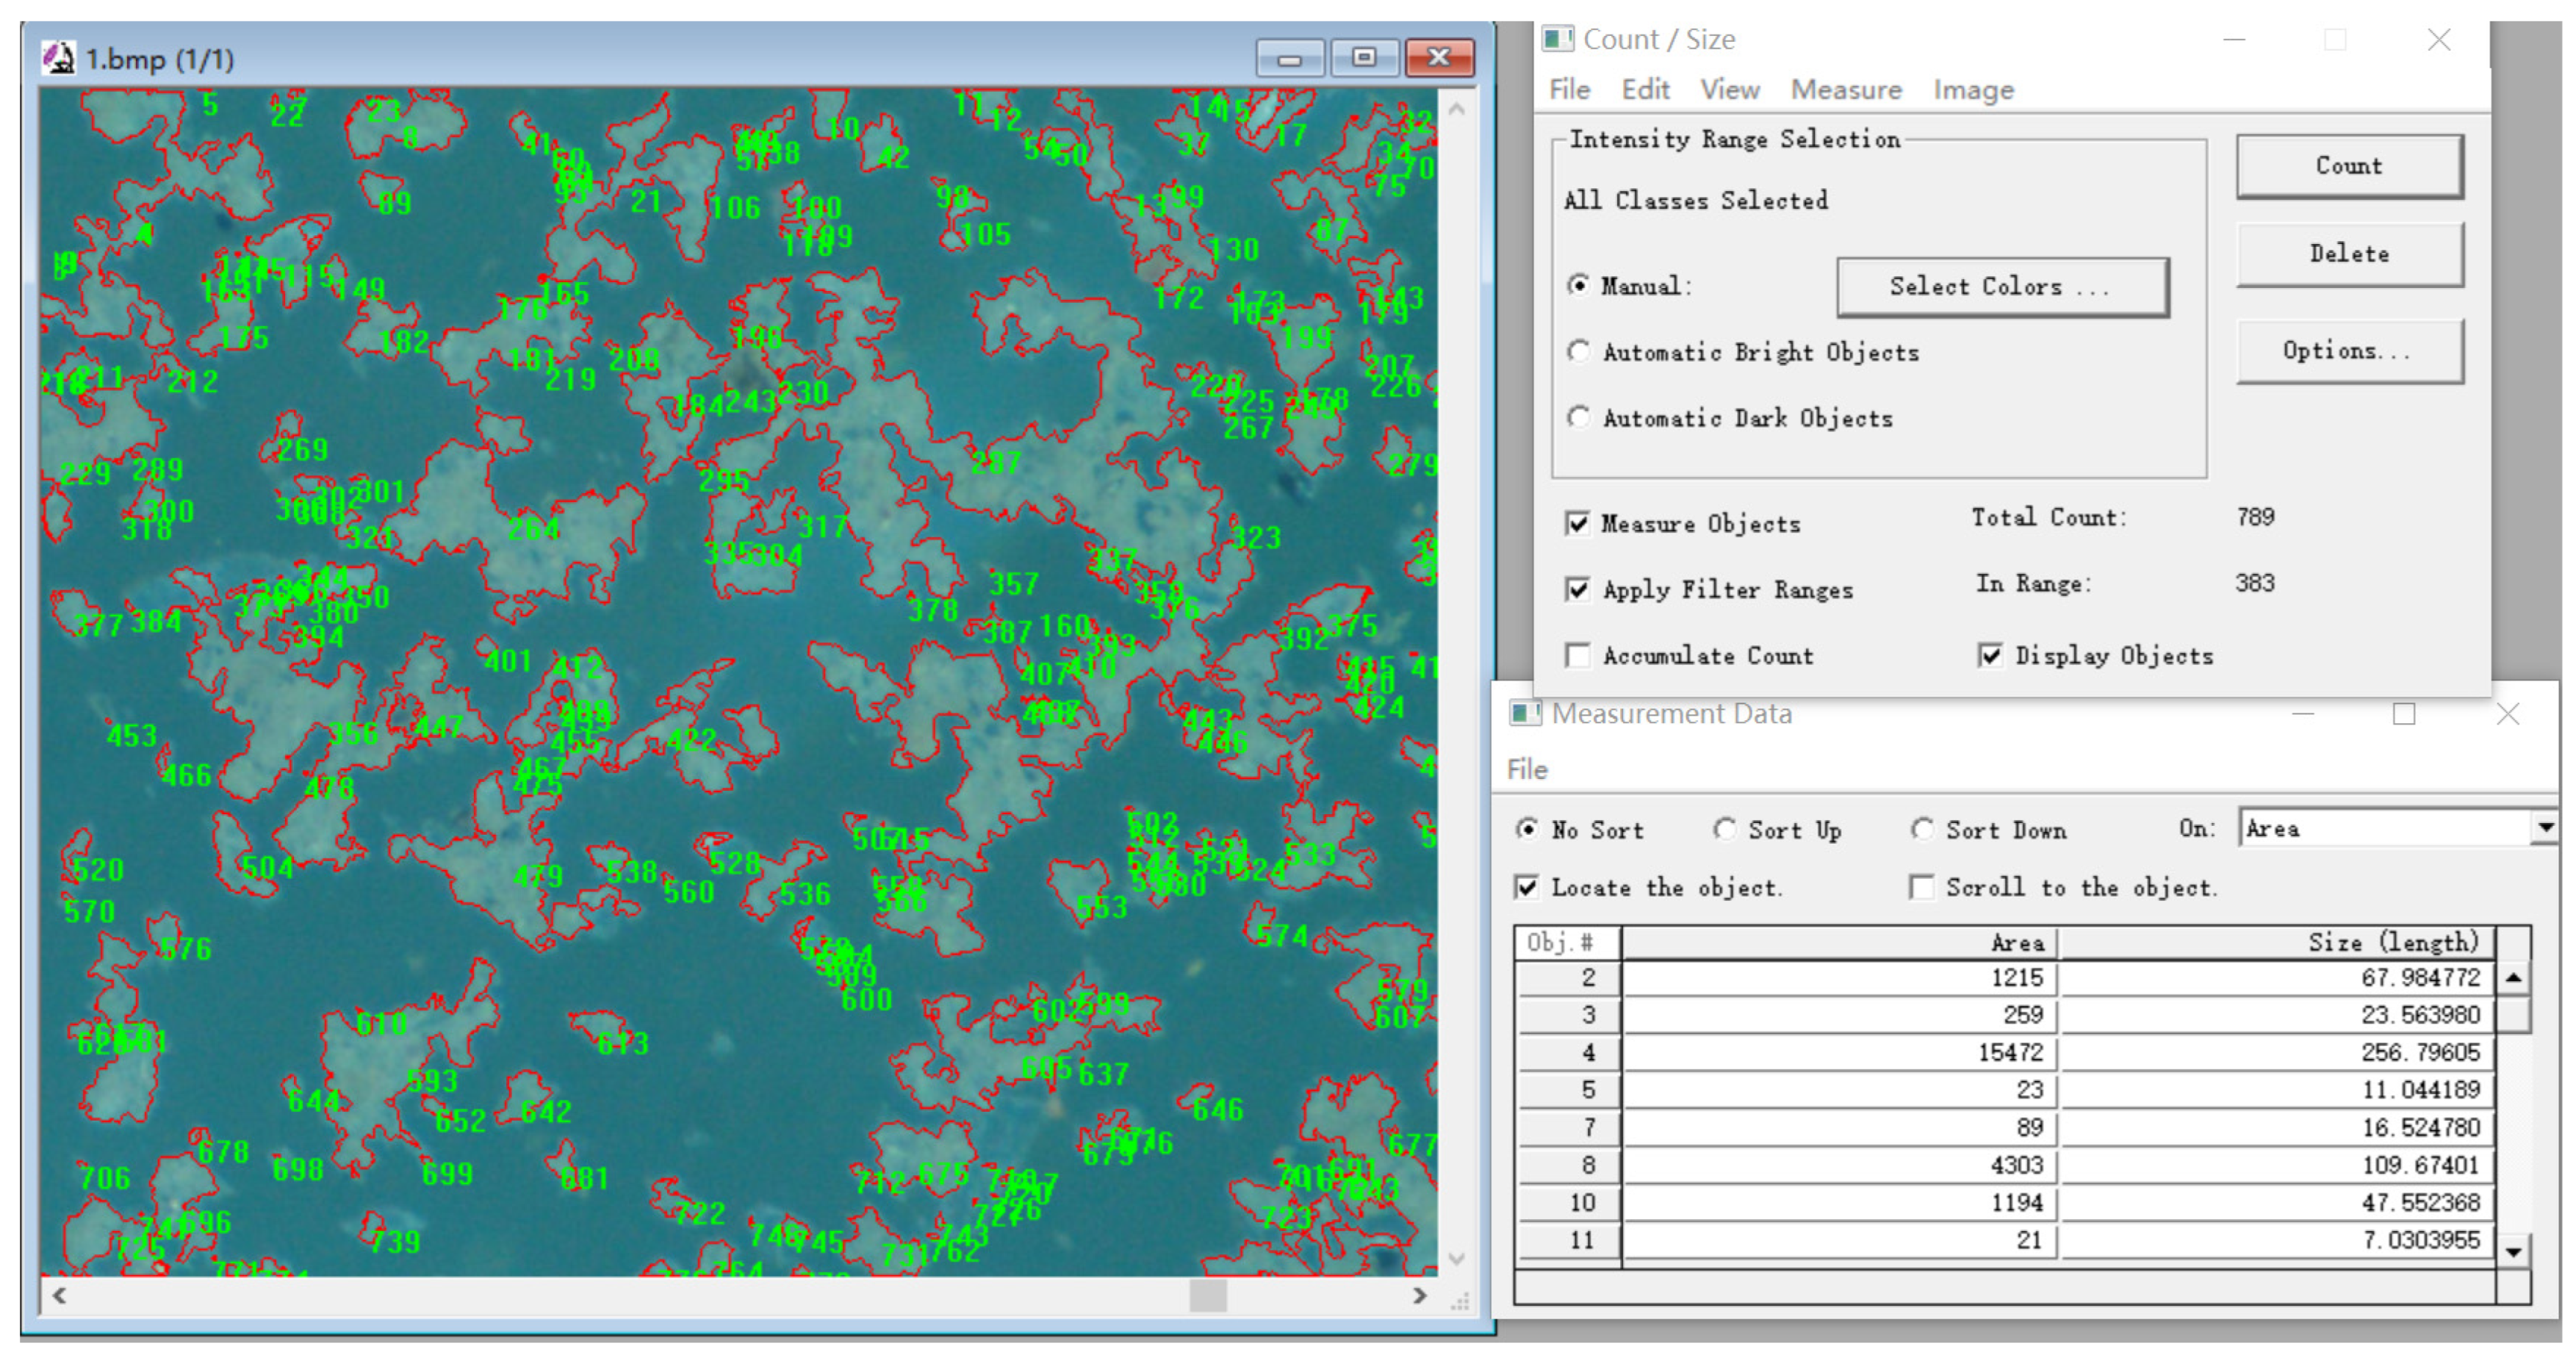Screen dimensions: 2576x1358
Task: Click the image horizontal scrollbar thumb
Action: [x=1208, y=1296]
